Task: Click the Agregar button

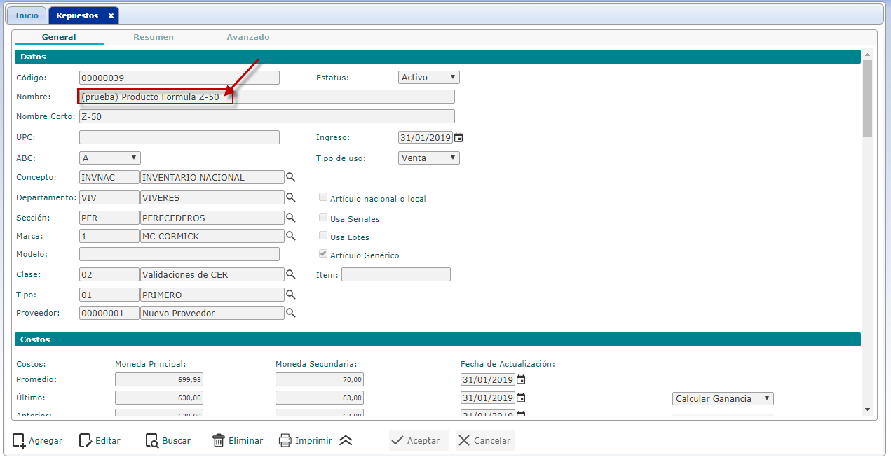Action: click(x=38, y=441)
